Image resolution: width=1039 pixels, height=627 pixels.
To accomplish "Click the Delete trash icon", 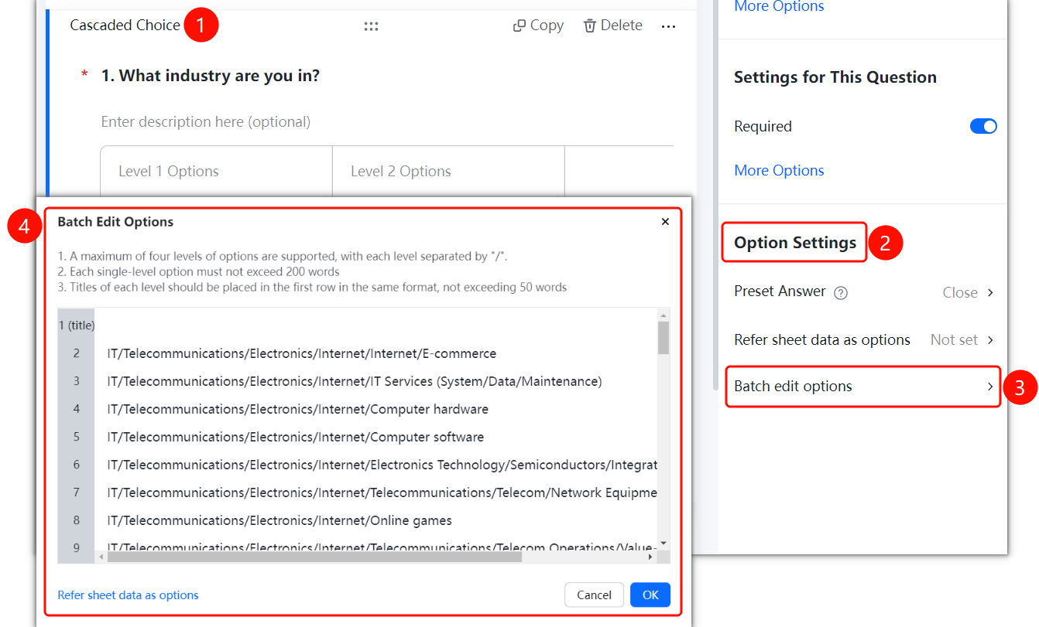I will click(590, 26).
